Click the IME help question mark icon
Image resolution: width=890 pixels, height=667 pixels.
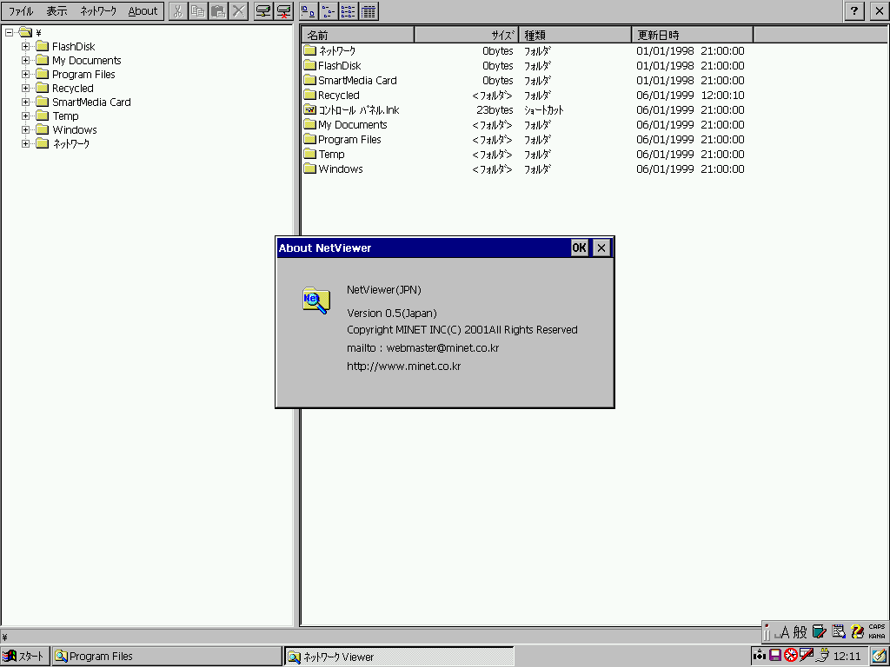click(x=858, y=631)
